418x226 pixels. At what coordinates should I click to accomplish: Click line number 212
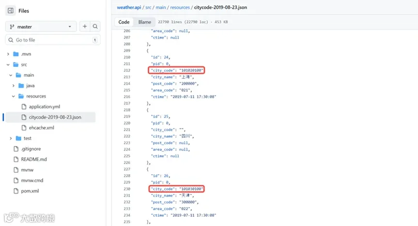tap(127, 71)
